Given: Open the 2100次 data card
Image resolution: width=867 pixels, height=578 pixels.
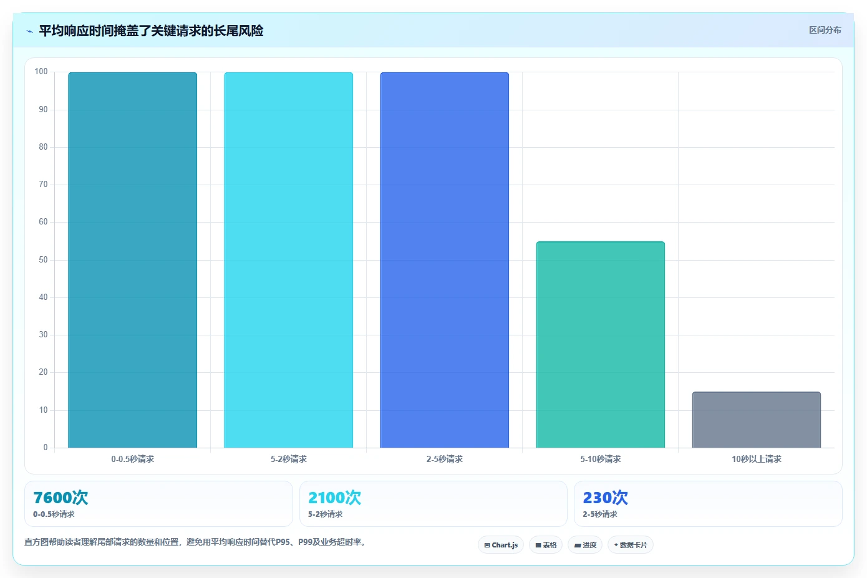Looking at the screenshot, I should [433, 504].
